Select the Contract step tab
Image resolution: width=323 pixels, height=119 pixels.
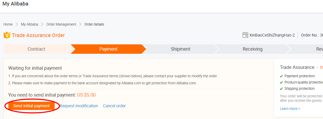(x=37, y=49)
